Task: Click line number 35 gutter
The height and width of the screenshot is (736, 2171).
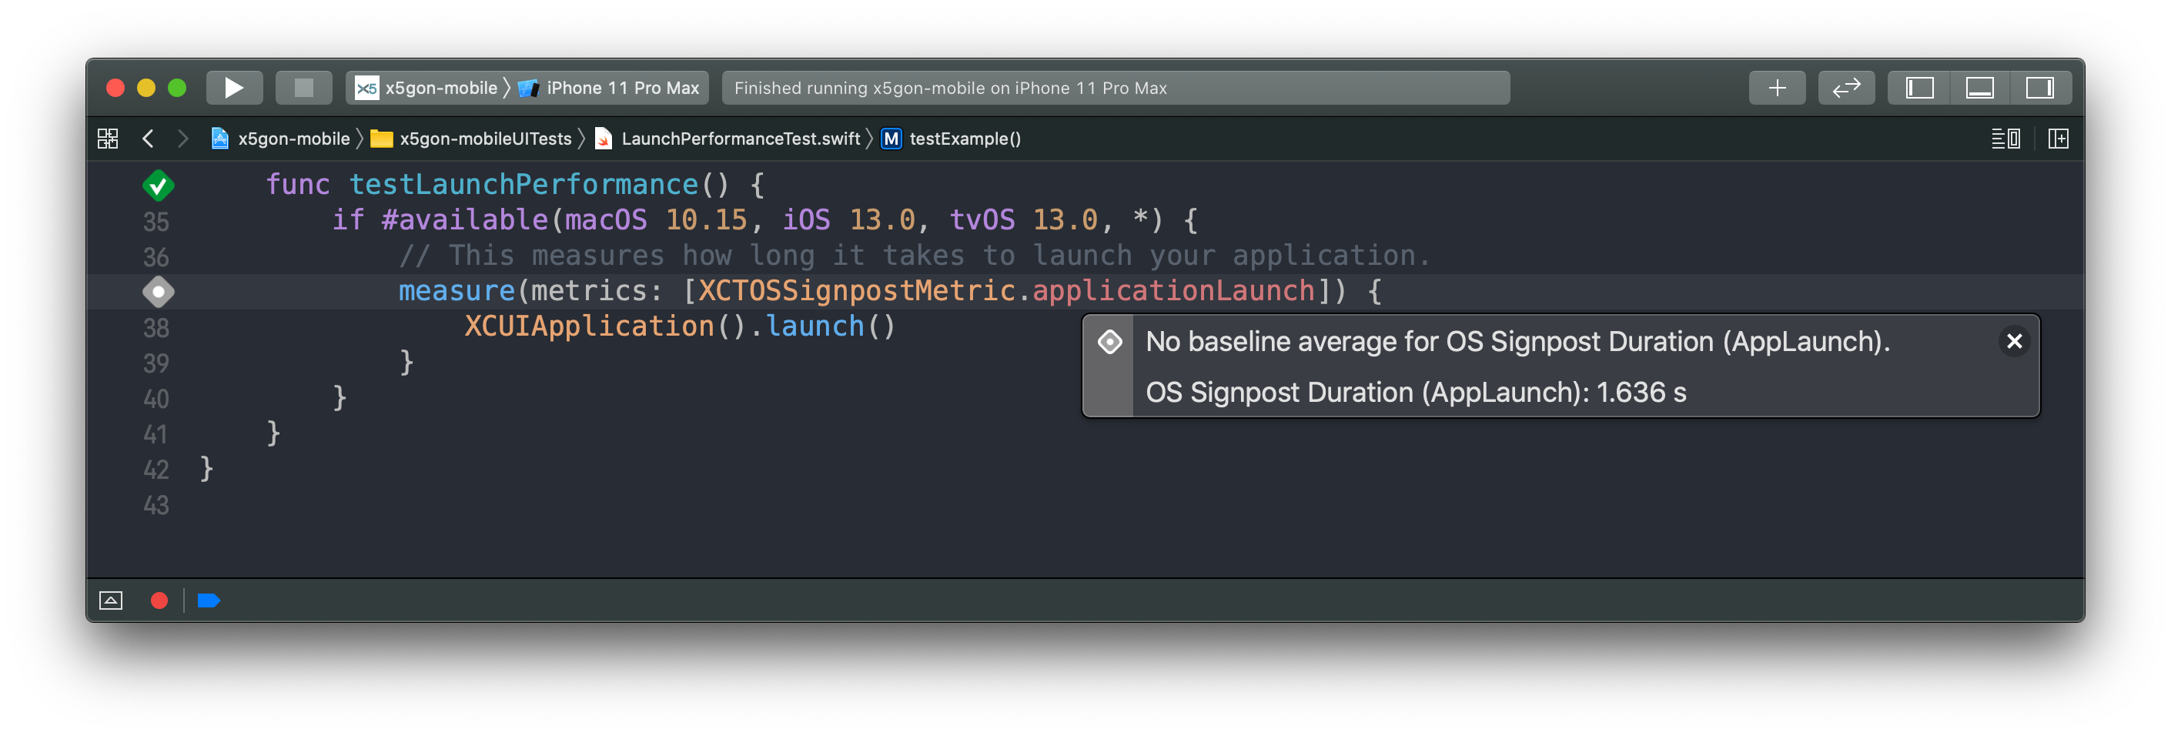Action: [156, 222]
